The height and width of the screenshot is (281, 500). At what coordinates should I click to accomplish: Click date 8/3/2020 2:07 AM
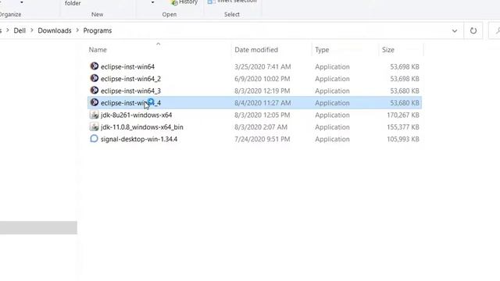point(261,127)
